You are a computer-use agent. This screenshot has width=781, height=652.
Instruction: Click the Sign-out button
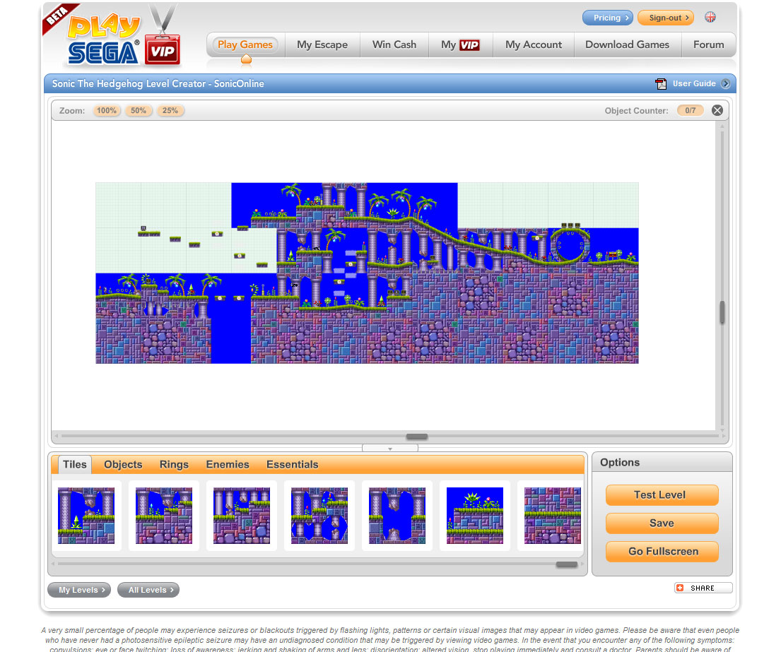click(x=666, y=18)
